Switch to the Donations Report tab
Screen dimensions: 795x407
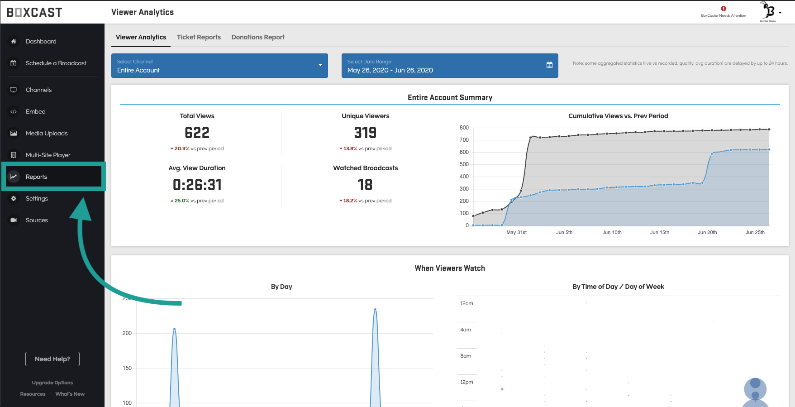click(258, 37)
